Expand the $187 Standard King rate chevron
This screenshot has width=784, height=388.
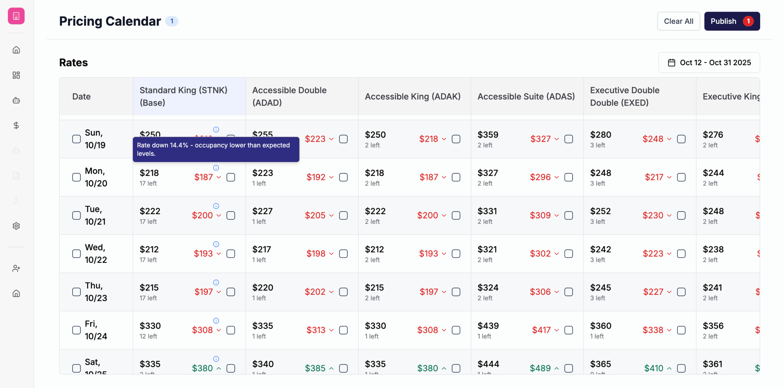pos(219,177)
